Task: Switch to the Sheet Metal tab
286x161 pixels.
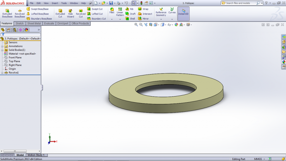Action: (x=34, y=23)
